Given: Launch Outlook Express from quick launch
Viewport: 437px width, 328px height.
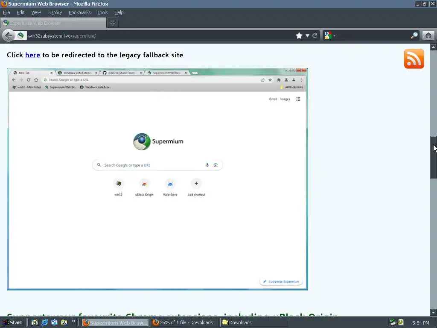Looking at the screenshot, I should tap(54, 322).
